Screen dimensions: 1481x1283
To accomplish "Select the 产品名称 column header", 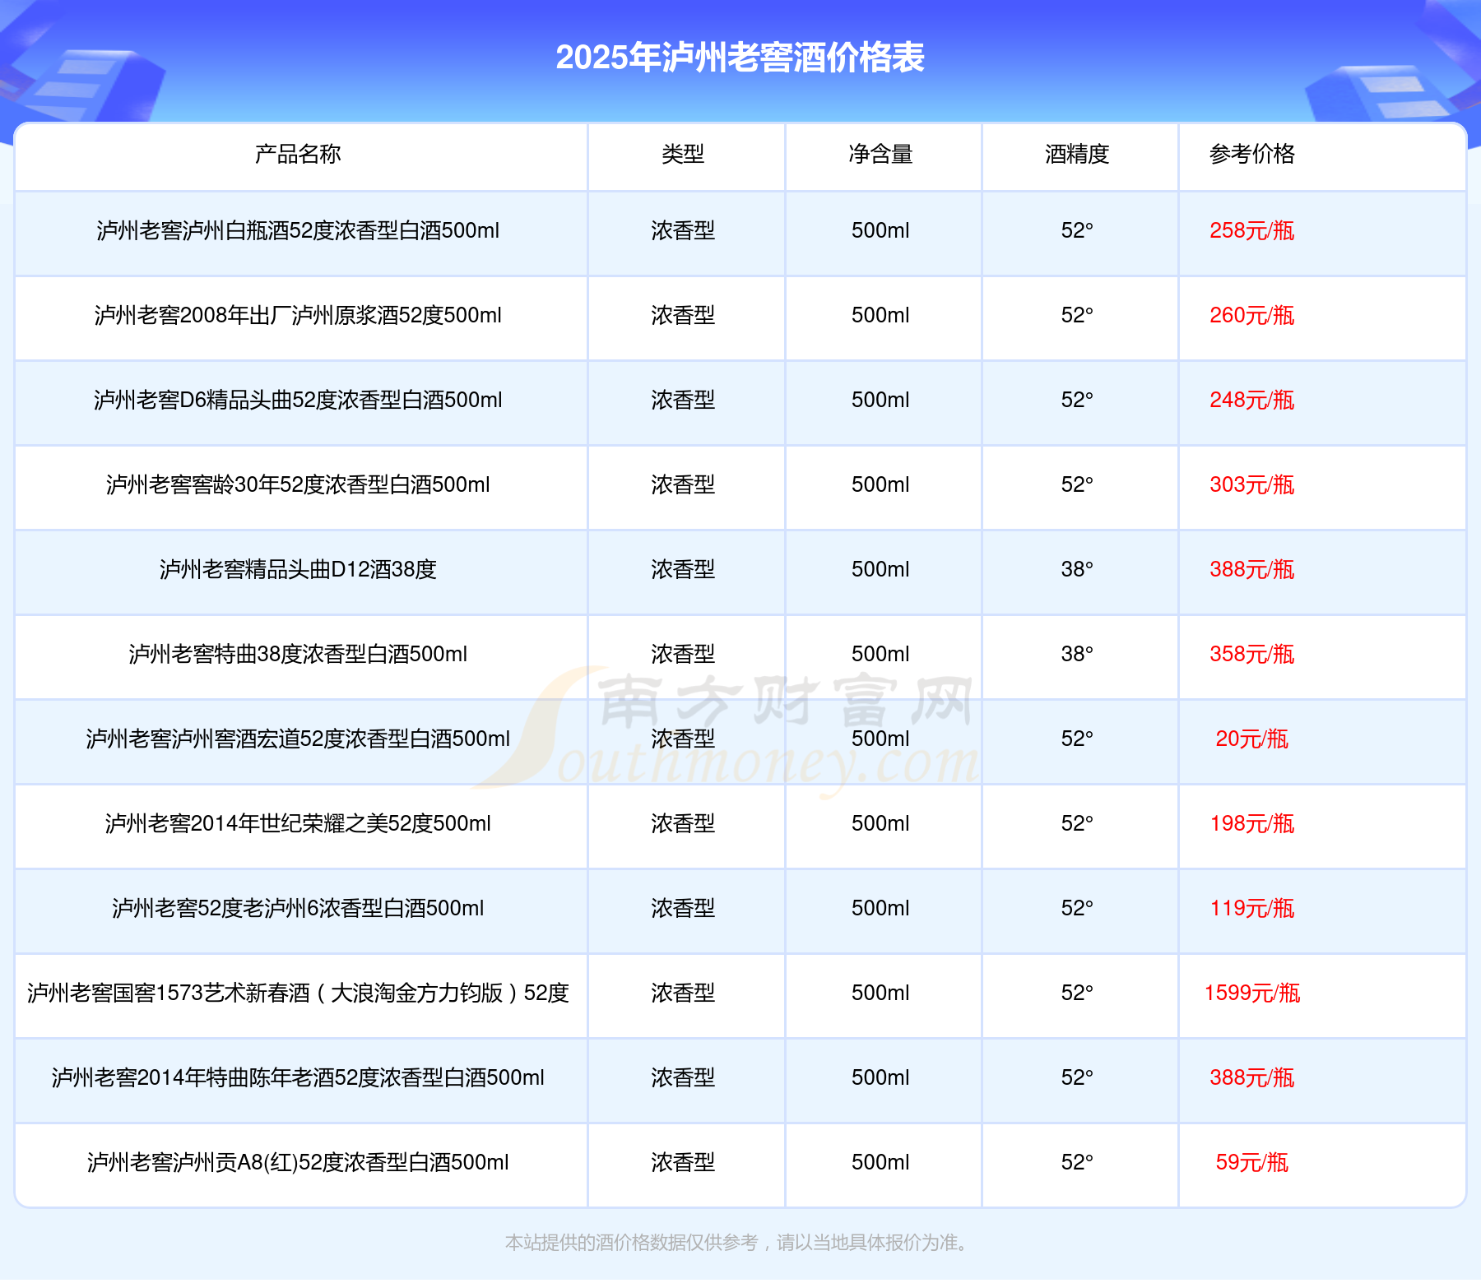I will (298, 154).
